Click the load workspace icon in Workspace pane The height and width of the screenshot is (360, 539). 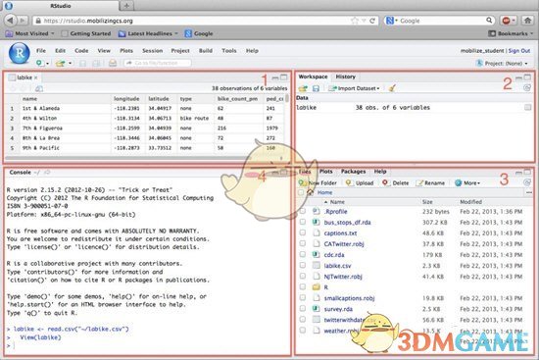(x=303, y=88)
